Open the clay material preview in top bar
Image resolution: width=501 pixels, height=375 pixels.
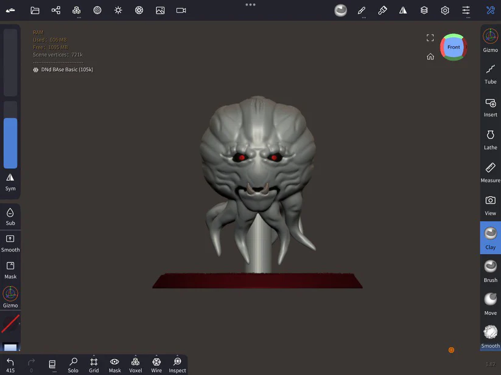click(341, 10)
